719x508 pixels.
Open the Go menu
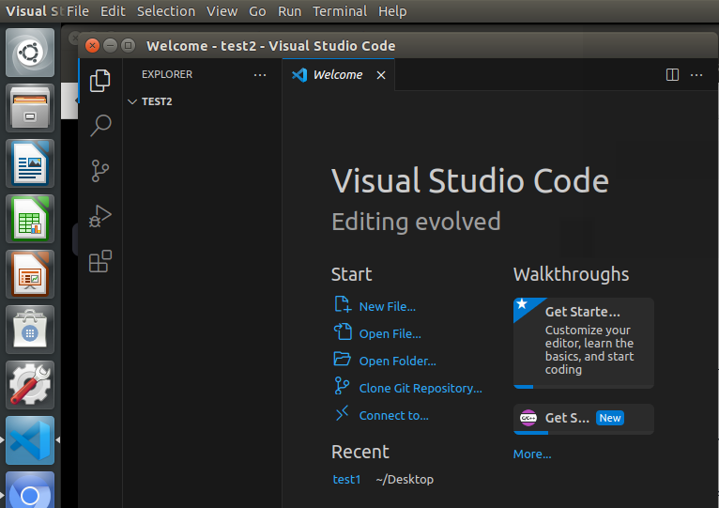(x=257, y=11)
